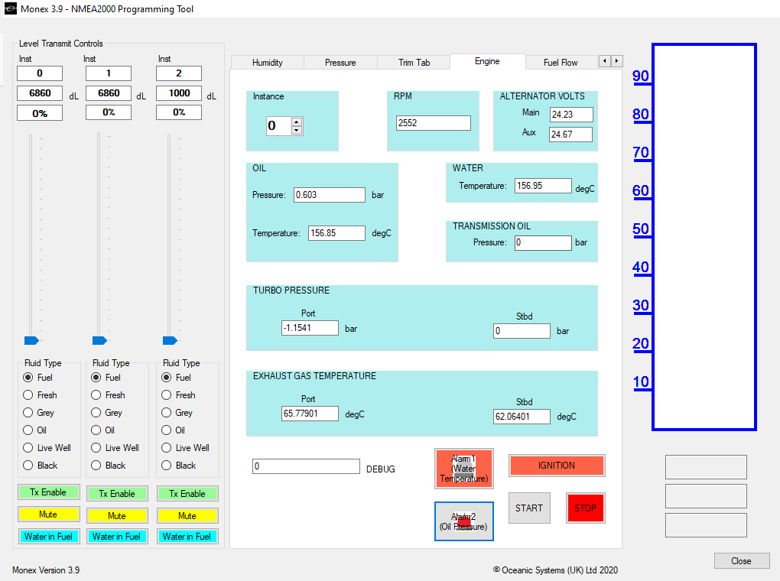
Task: Click the Inst 2 capacity field showing 1000
Action: click(x=179, y=93)
